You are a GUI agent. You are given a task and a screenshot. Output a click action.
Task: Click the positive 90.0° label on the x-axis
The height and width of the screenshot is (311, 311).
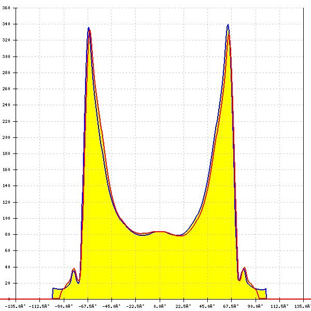255,306
